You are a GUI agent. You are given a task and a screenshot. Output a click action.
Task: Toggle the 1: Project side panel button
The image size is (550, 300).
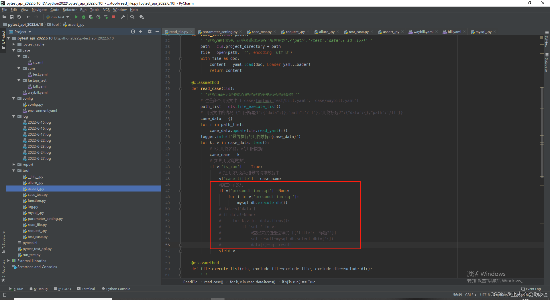point(3,40)
